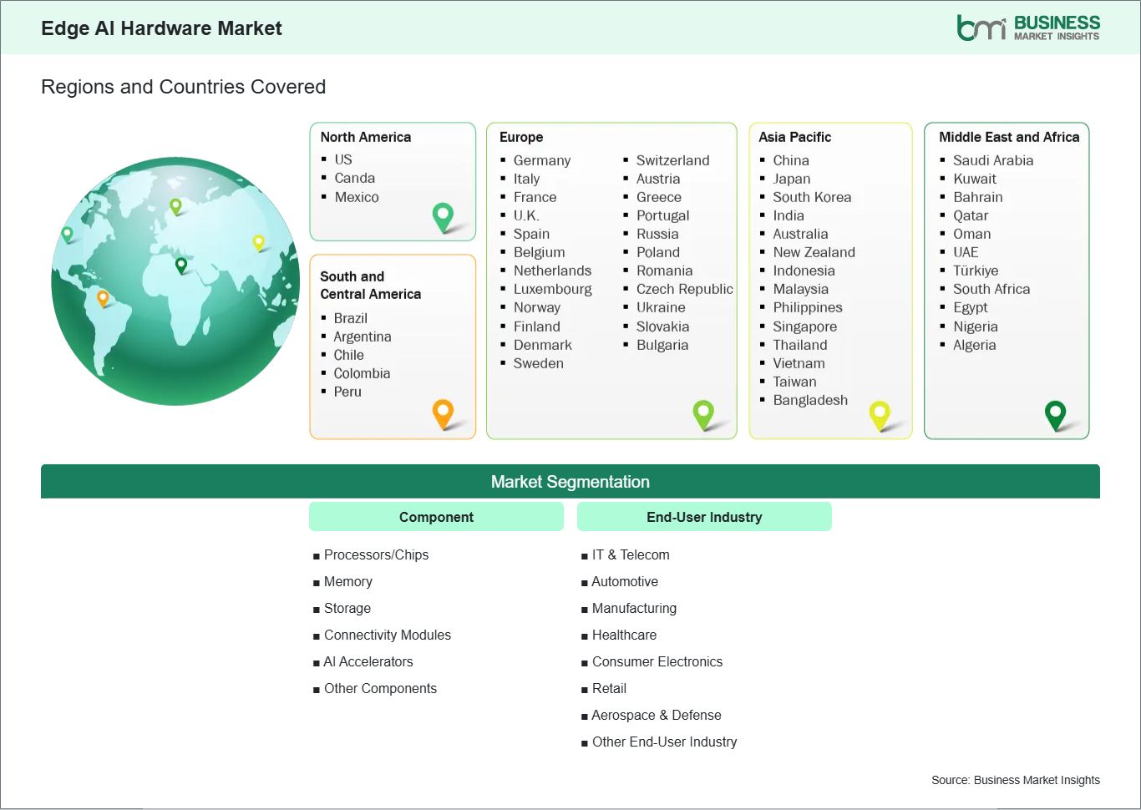Screen dimensions: 1141x810
Task: Click the dark green Middle East pin
Action: click(x=1055, y=413)
